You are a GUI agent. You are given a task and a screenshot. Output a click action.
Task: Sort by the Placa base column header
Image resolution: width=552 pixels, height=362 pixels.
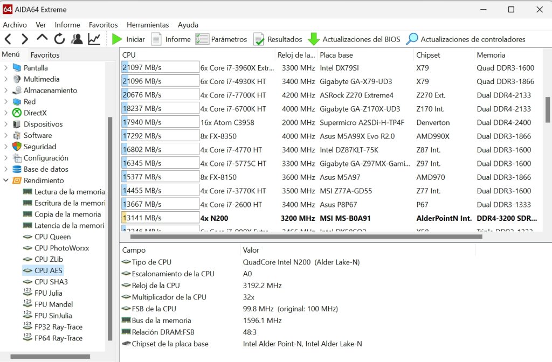pyautogui.click(x=365, y=55)
